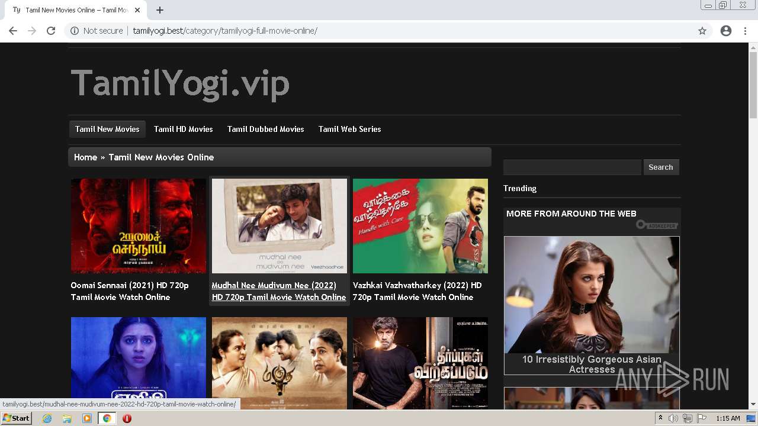Open File Explorer folder in taskbar

click(67, 418)
